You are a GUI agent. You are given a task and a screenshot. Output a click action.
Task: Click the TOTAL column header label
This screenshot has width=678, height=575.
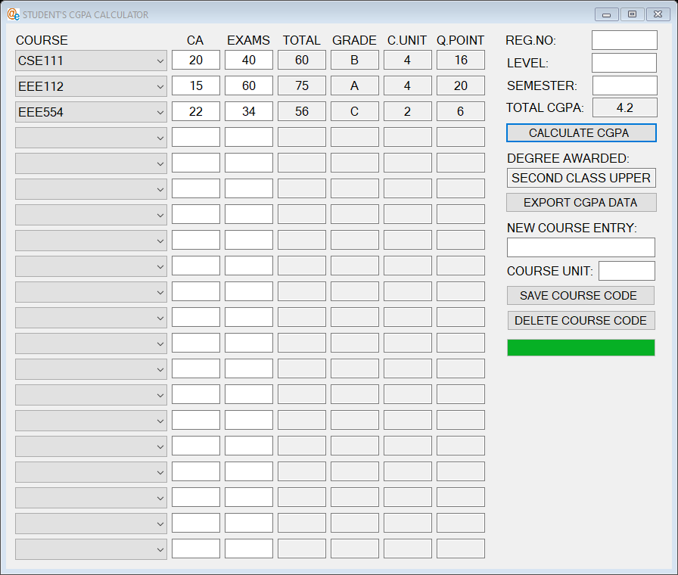pos(302,40)
